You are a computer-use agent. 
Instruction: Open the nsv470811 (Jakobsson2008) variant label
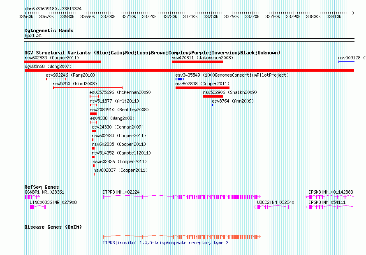click(202, 58)
